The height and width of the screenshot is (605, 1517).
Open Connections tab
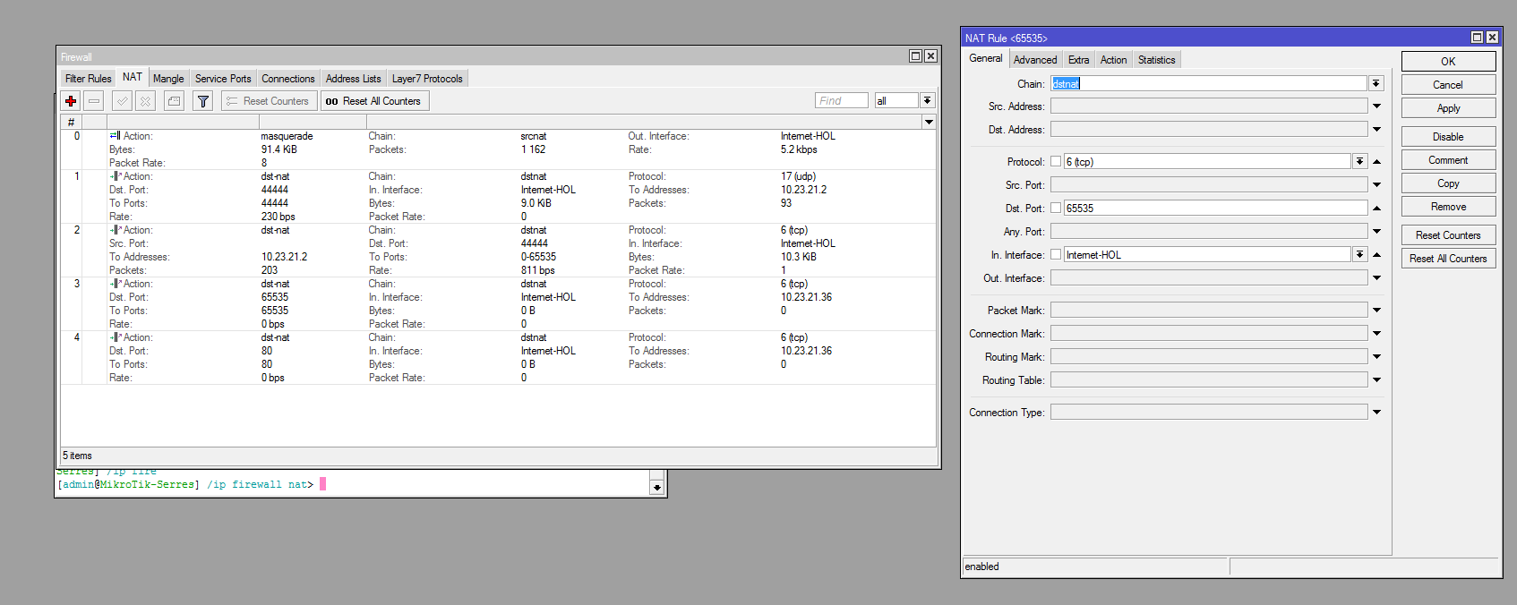[x=288, y=79]
